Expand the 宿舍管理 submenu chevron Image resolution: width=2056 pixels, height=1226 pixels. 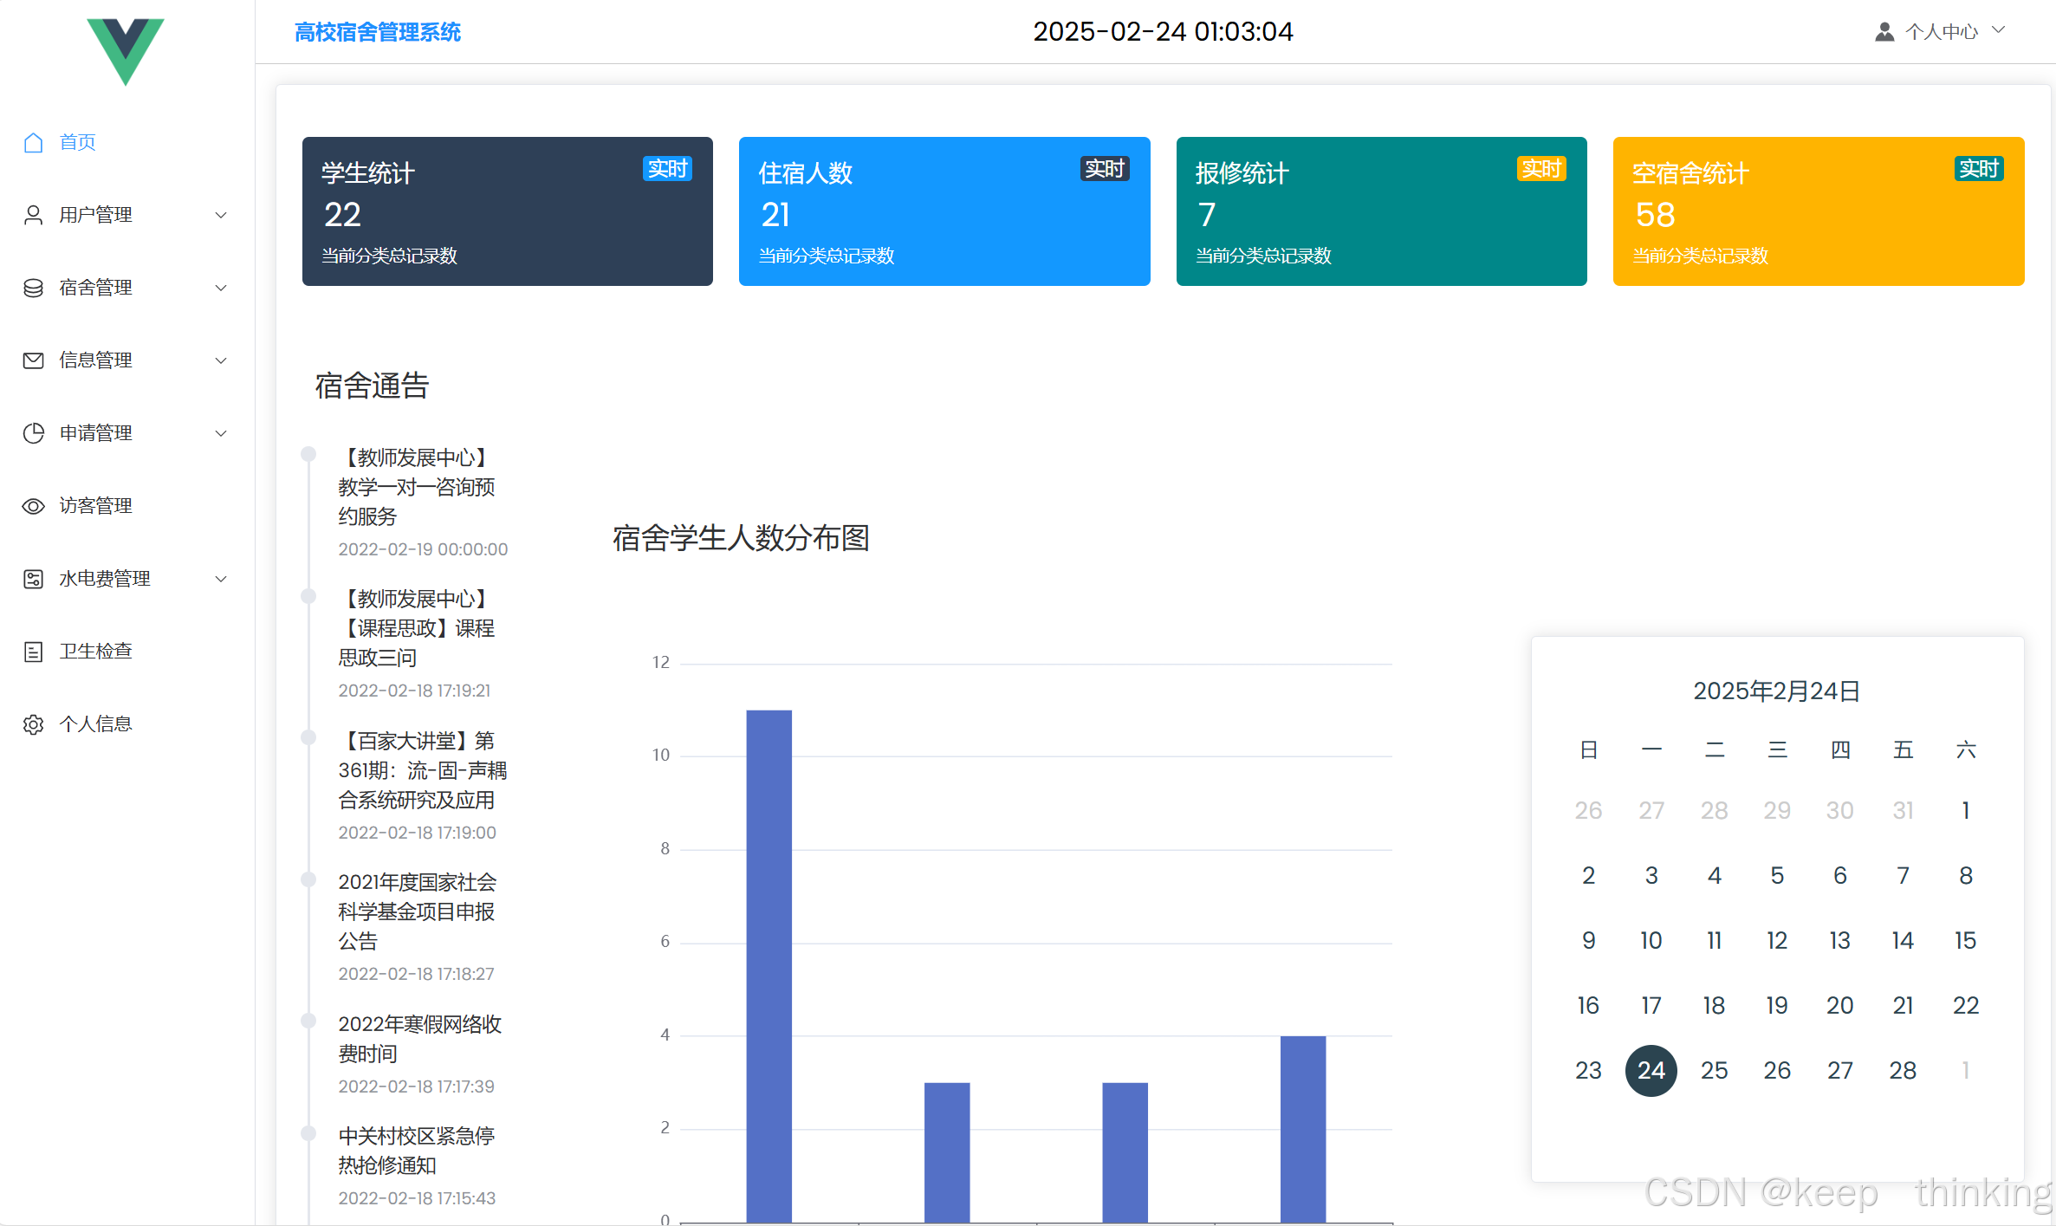tap(221, 288)
